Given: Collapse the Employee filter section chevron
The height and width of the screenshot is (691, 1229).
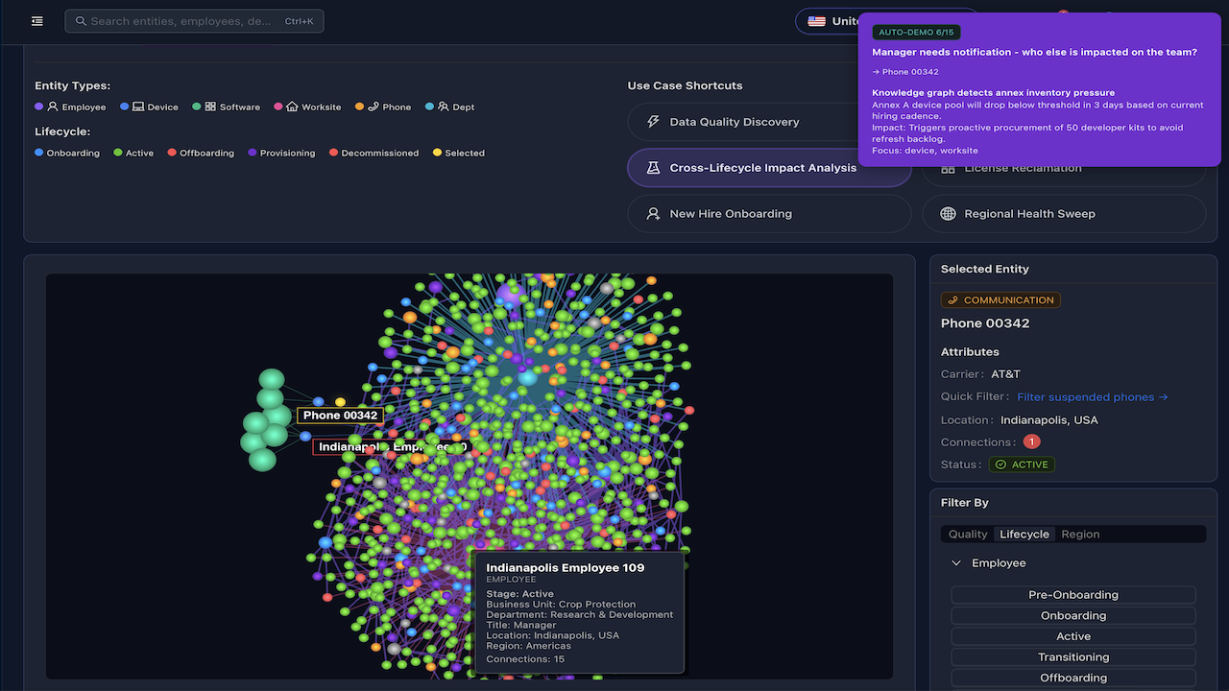Looking at the screenshot, I should (x=956, y=563).
